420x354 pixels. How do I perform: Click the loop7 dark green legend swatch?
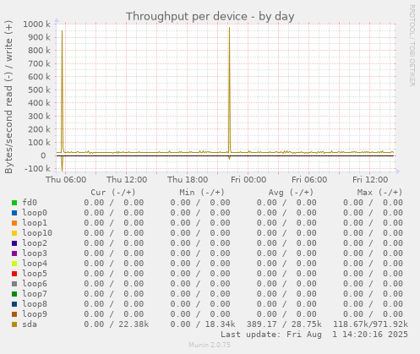pos(14,294)
